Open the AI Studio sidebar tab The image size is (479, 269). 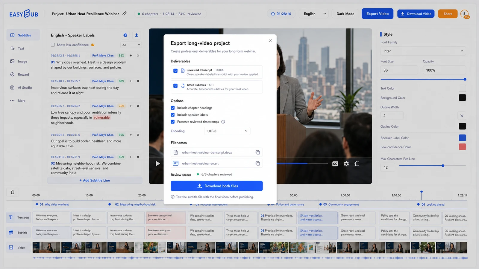(x=21, y=88)
